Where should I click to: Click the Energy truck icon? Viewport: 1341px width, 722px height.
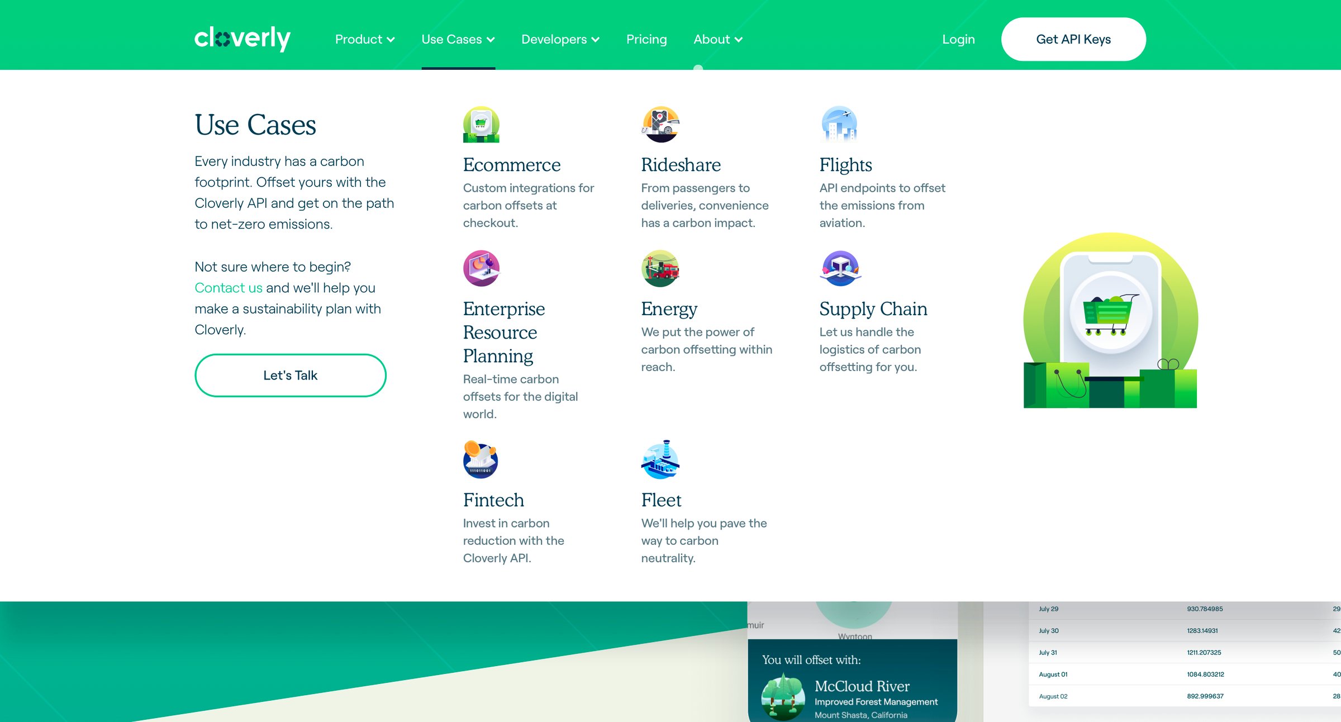[x=660, y=268]
